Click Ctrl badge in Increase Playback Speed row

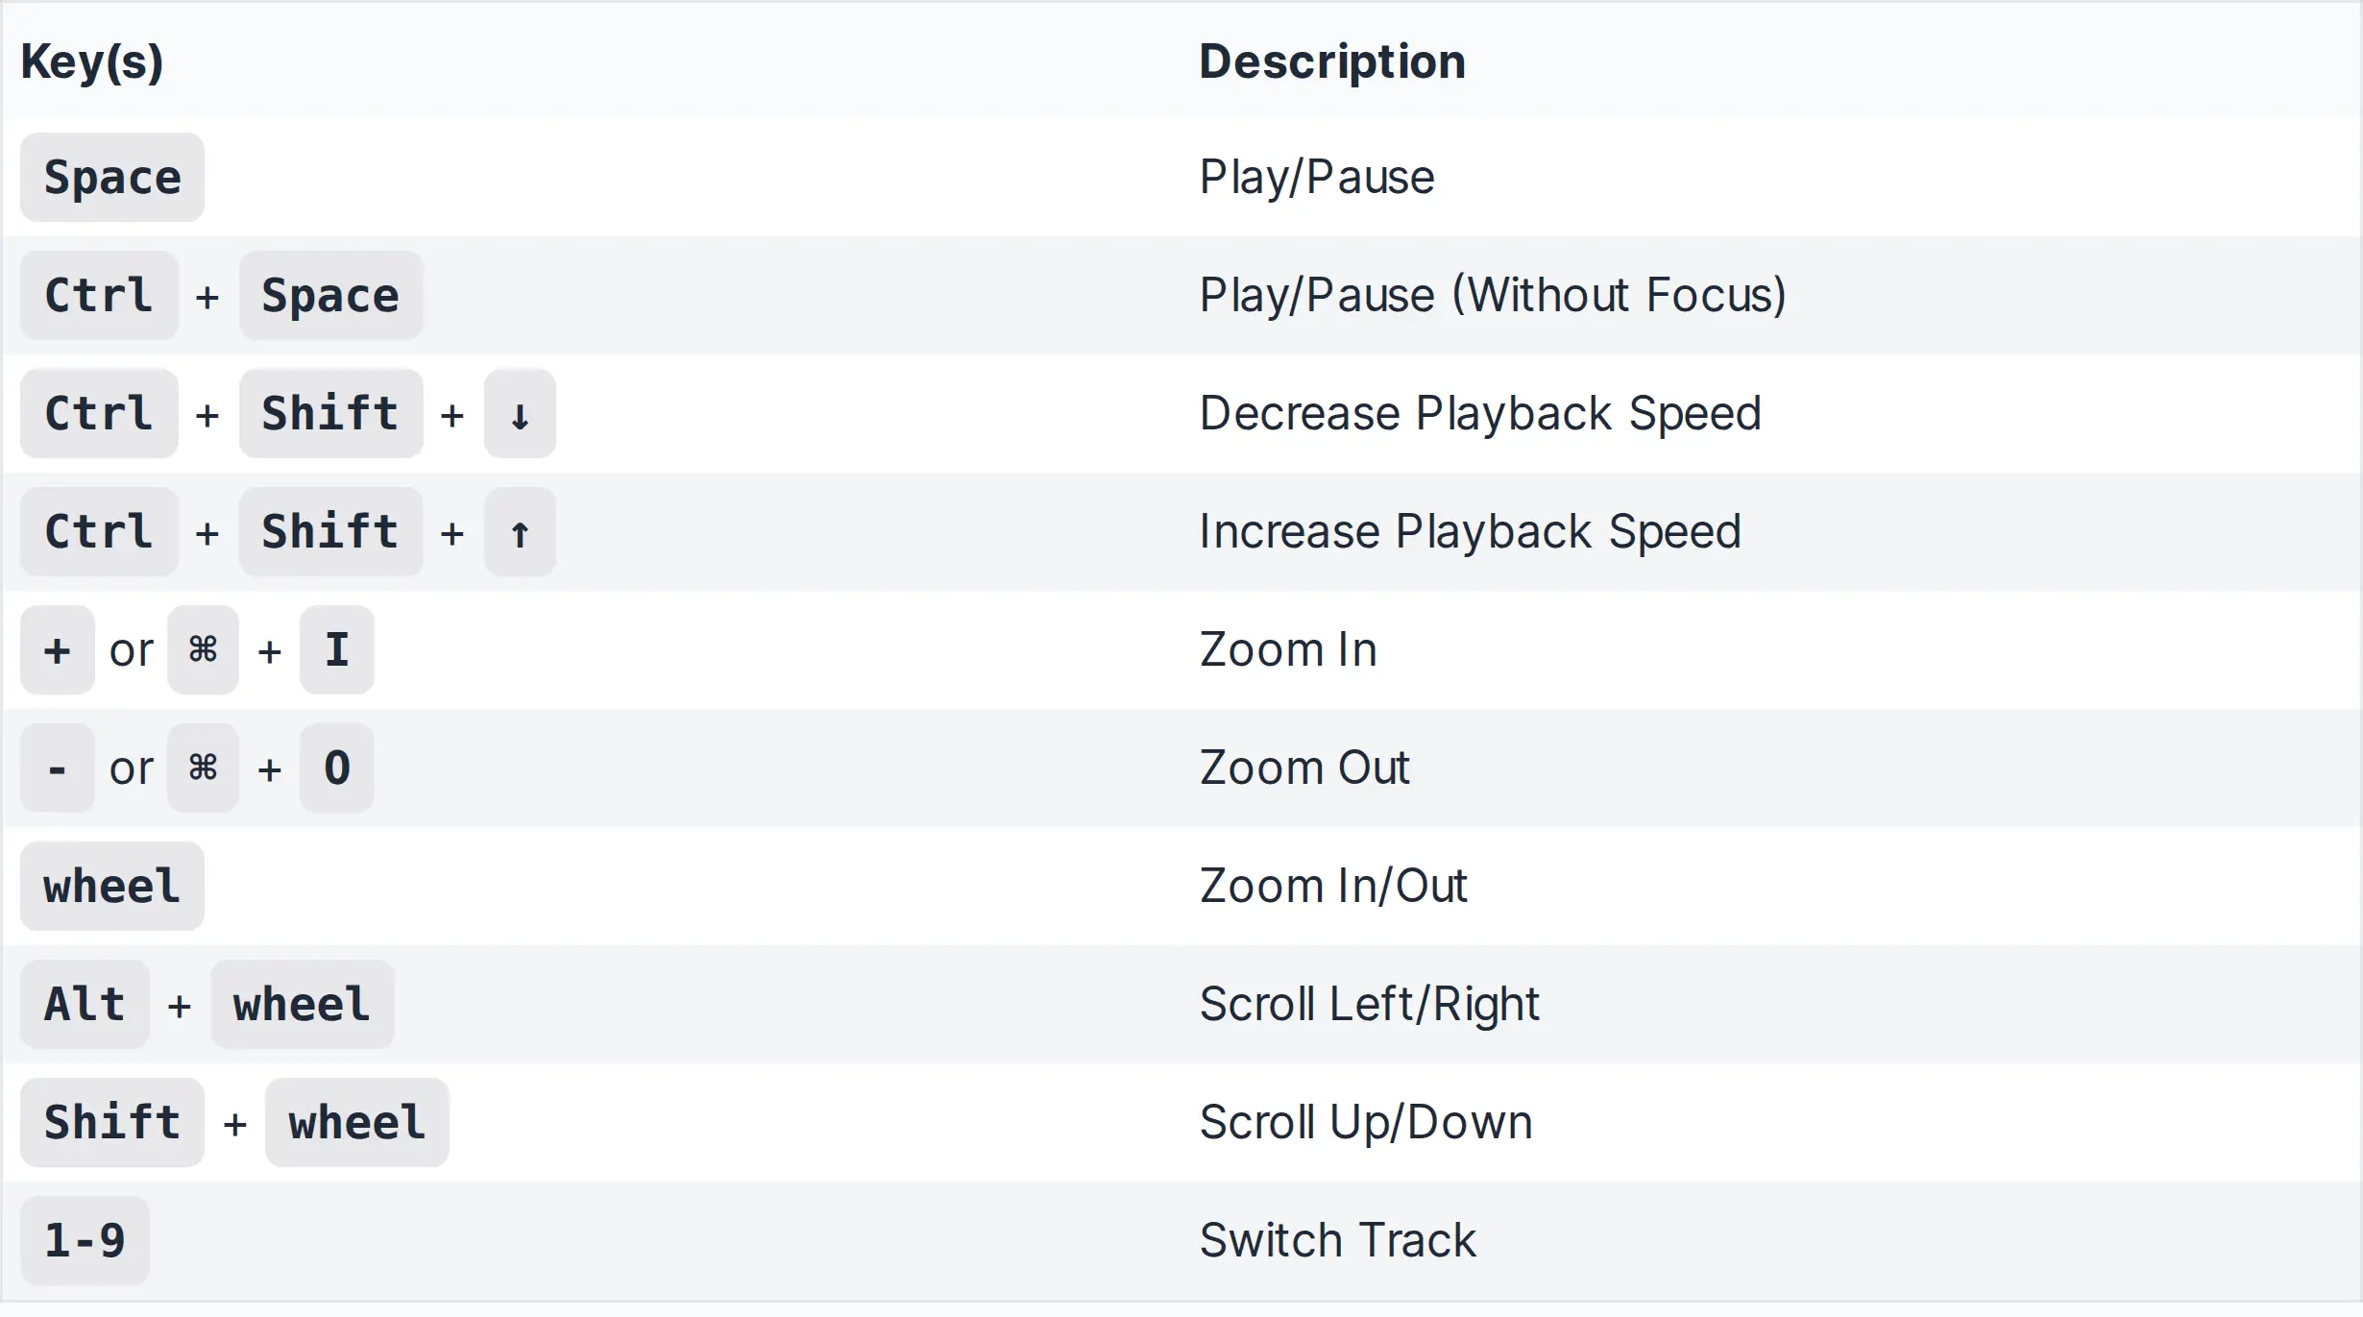[99, 532]
